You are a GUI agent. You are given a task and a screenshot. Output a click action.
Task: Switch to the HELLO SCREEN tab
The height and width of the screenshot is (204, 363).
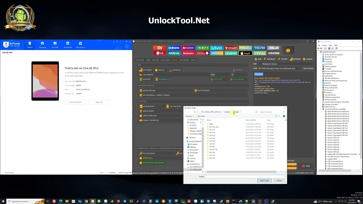pos(165,60)
